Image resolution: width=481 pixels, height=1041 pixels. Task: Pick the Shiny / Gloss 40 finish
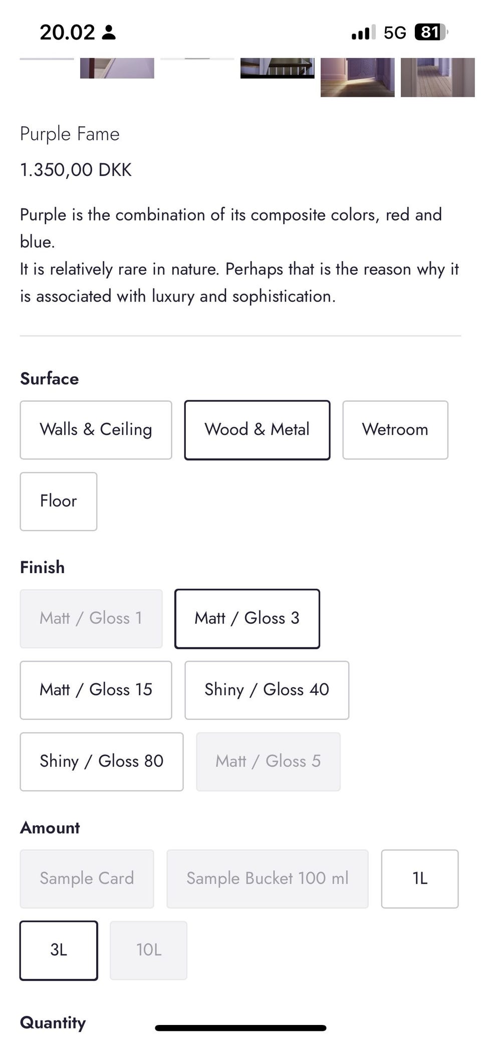(x=267, y=690)
